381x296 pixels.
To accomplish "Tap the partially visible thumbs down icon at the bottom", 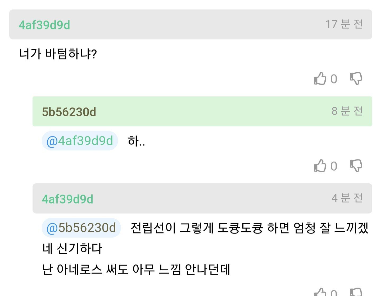I will (x=356, y=292).
